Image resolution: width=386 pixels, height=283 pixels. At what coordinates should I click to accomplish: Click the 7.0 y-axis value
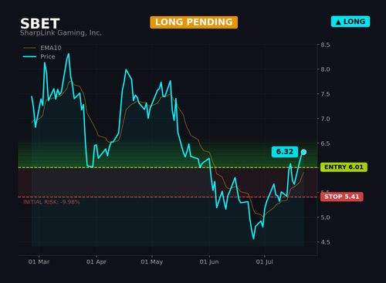pyautogui.click(x=325, y=119)
